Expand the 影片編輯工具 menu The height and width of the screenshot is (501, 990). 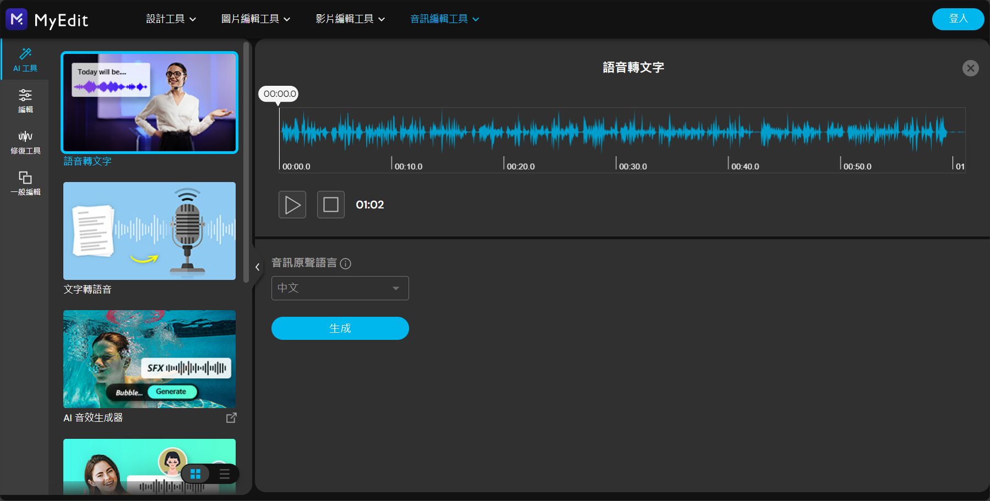click(351, 19)
